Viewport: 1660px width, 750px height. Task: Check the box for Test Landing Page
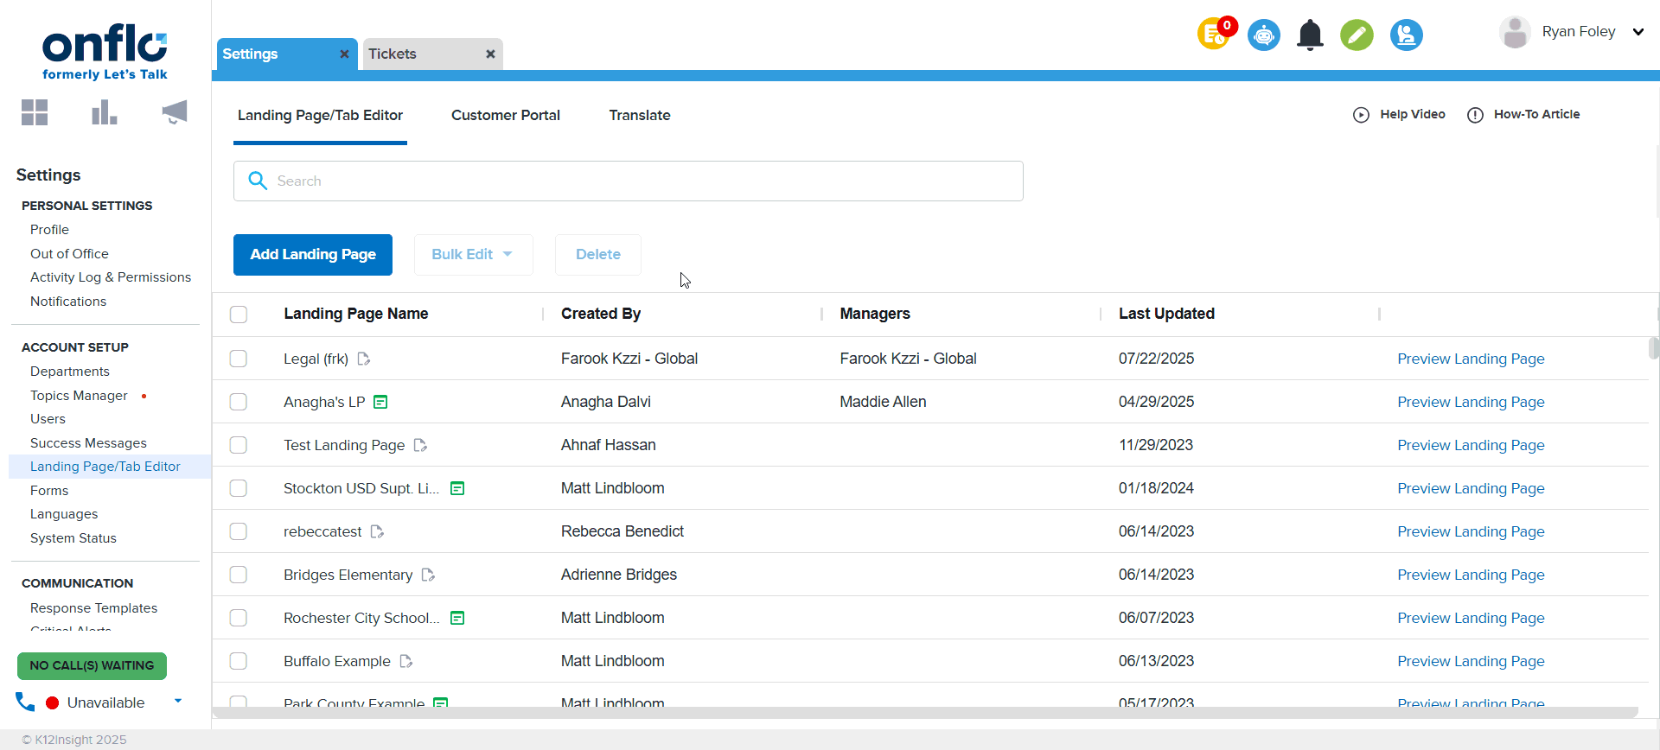(x=239, y=445)
